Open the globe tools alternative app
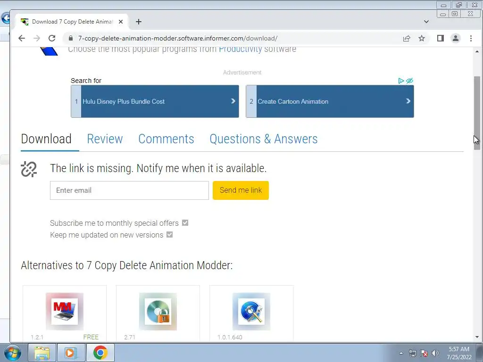The width and height of the screenshot is (483, 362). click(x=251, y=312)
